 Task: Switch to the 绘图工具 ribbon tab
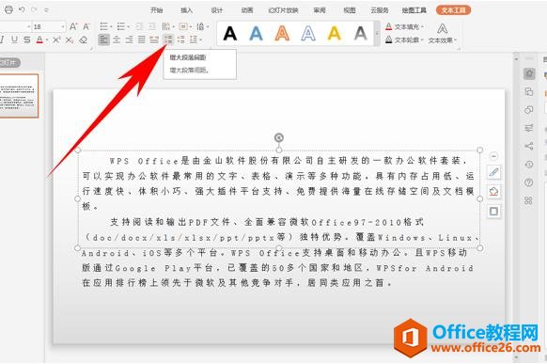(414, 10)
